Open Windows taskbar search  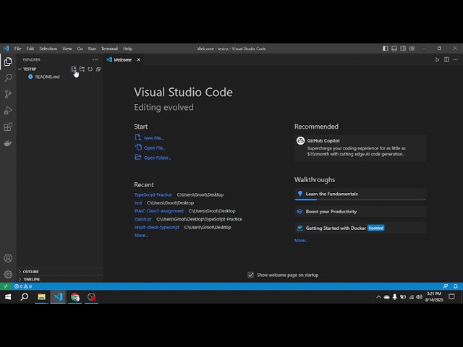tap(25, 297)
